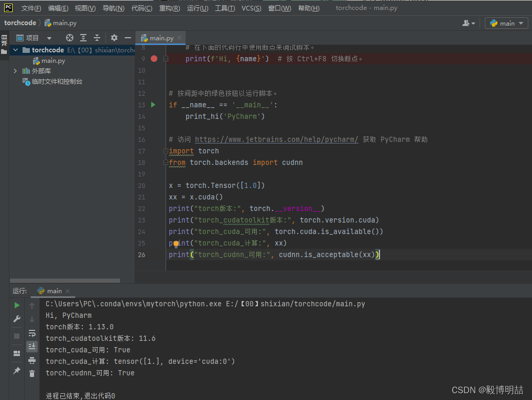Click the restore layout icon in run panel
Screen dimensions: 532x400
pyautogui.click(x=17, y=353)
